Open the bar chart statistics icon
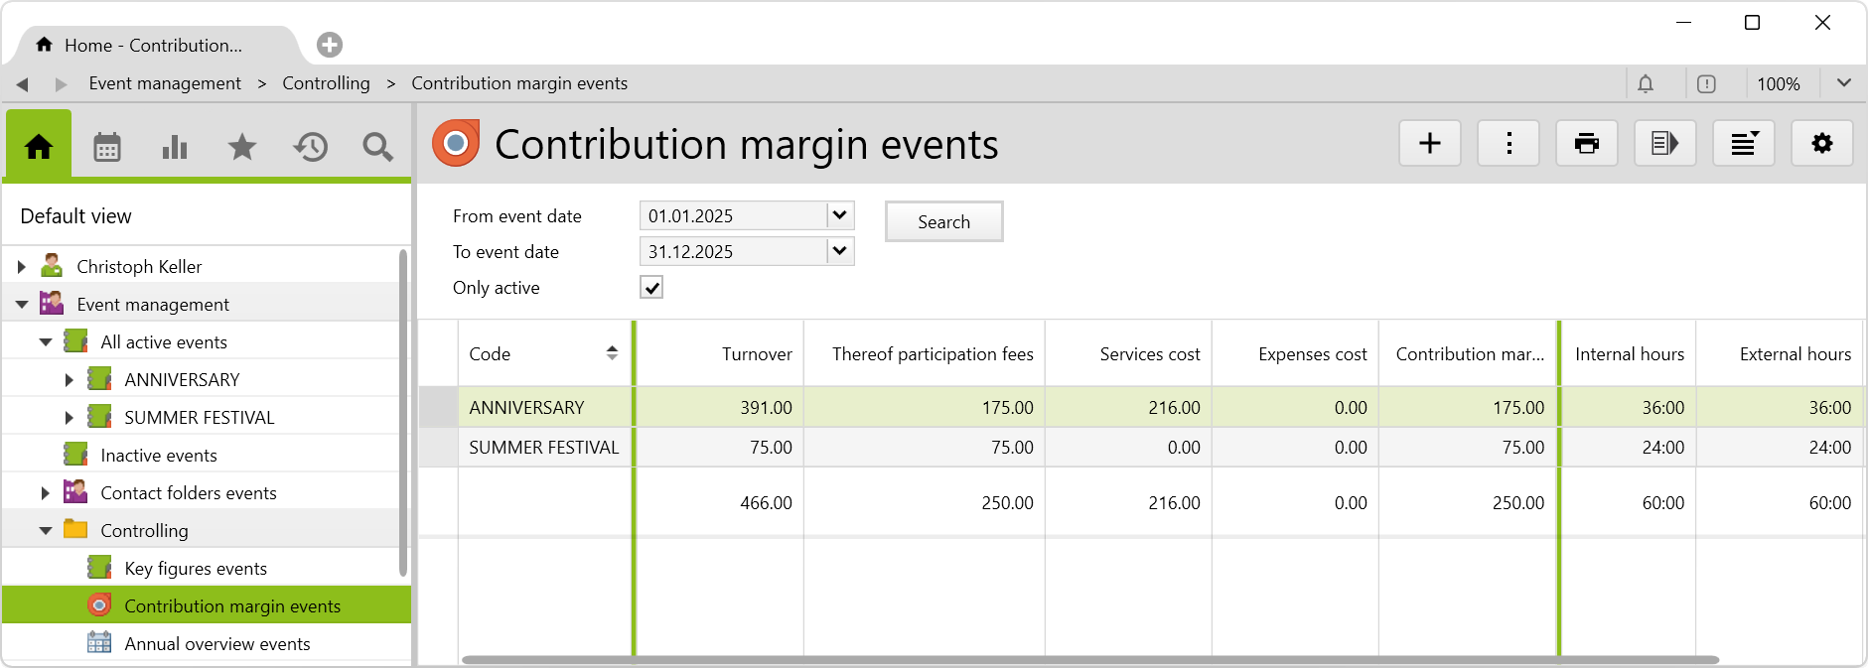Image resolution: width=1868 pixels, height=668 pixels. [175, 148]
